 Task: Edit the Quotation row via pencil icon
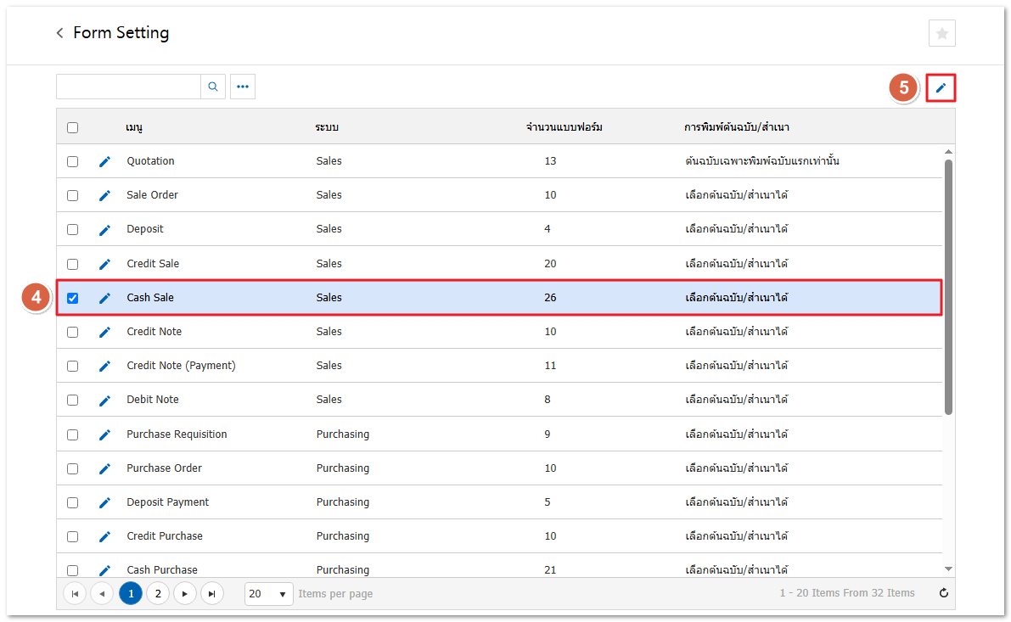click(104, 161)
